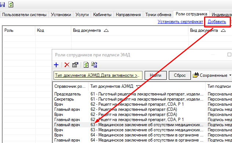Click the refresh icon in main toolbar
Viewport: 232px width, 143px height.
pos(11,4)
